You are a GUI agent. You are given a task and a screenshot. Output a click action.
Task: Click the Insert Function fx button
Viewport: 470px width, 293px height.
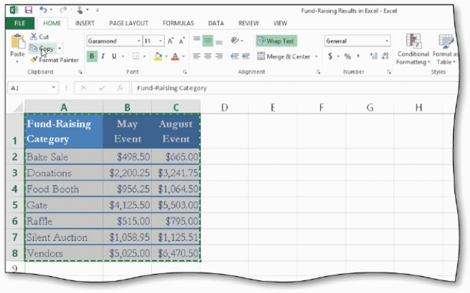120,88
